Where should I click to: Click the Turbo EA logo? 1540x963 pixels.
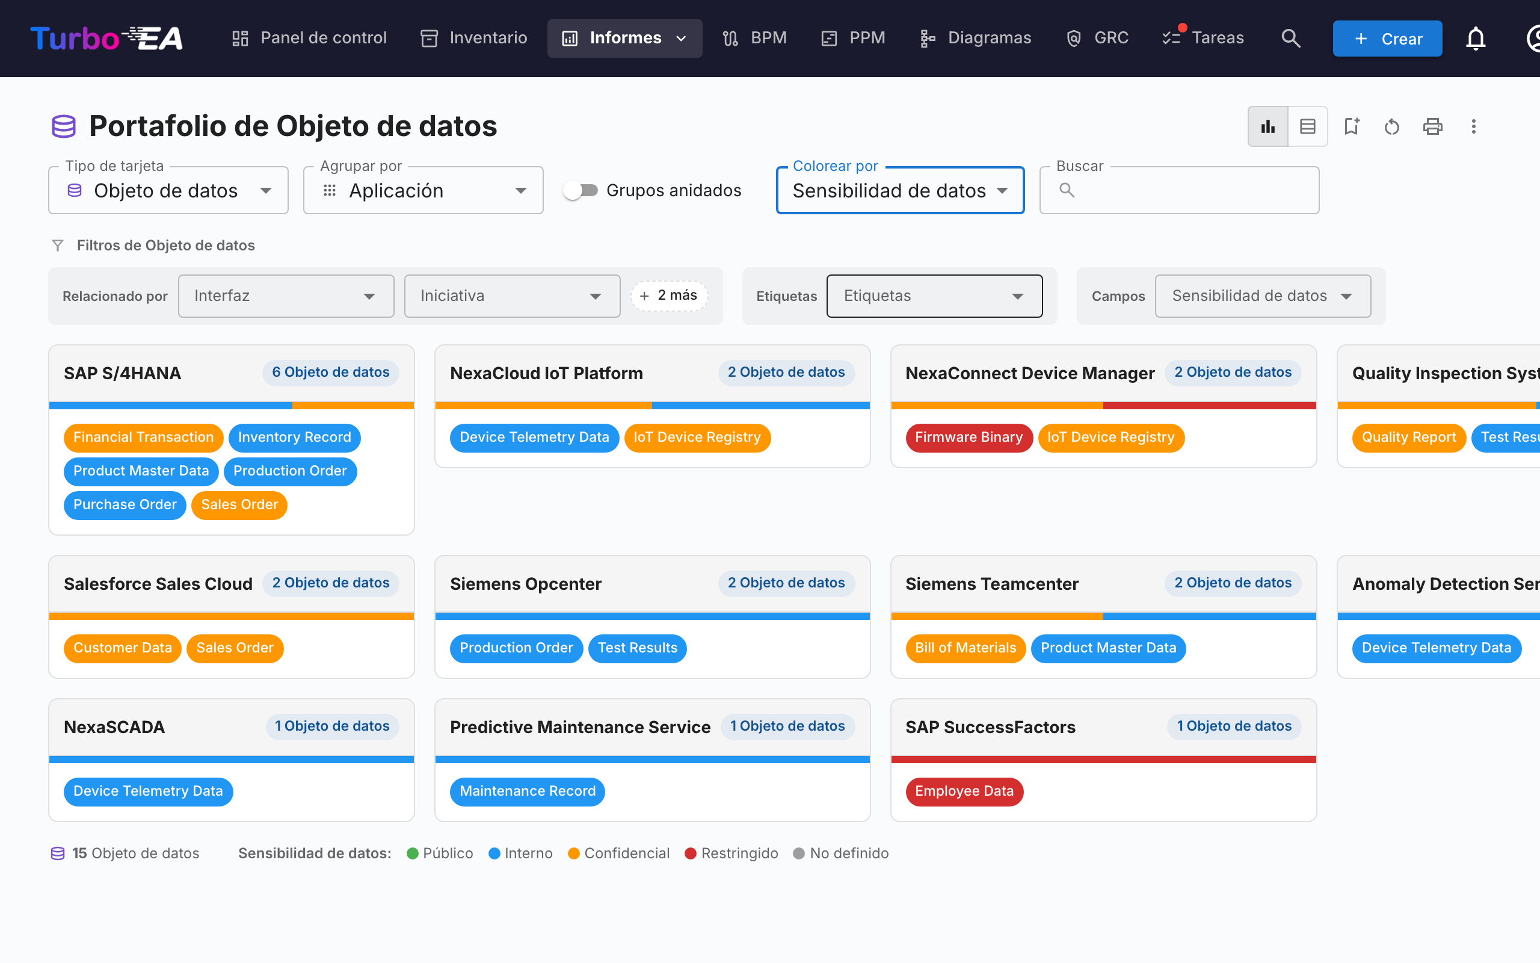click(107, 38)
